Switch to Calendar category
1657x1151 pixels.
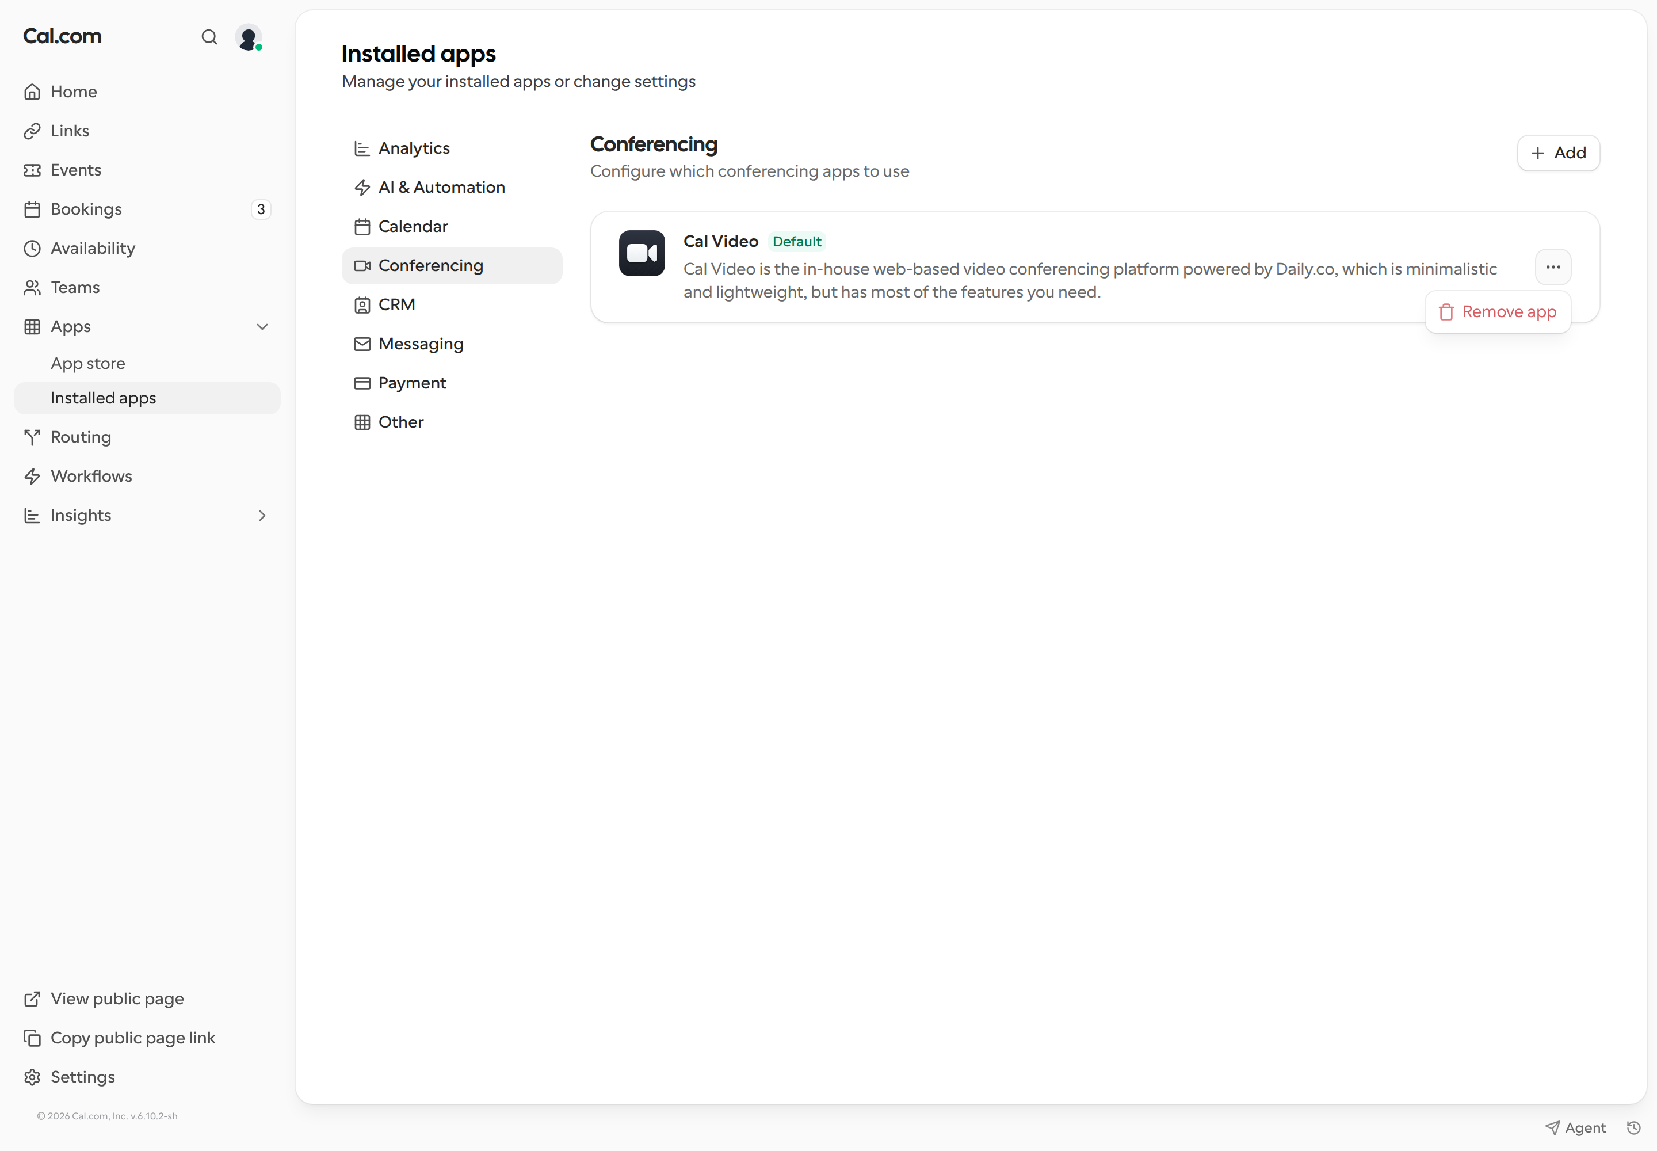452,226
